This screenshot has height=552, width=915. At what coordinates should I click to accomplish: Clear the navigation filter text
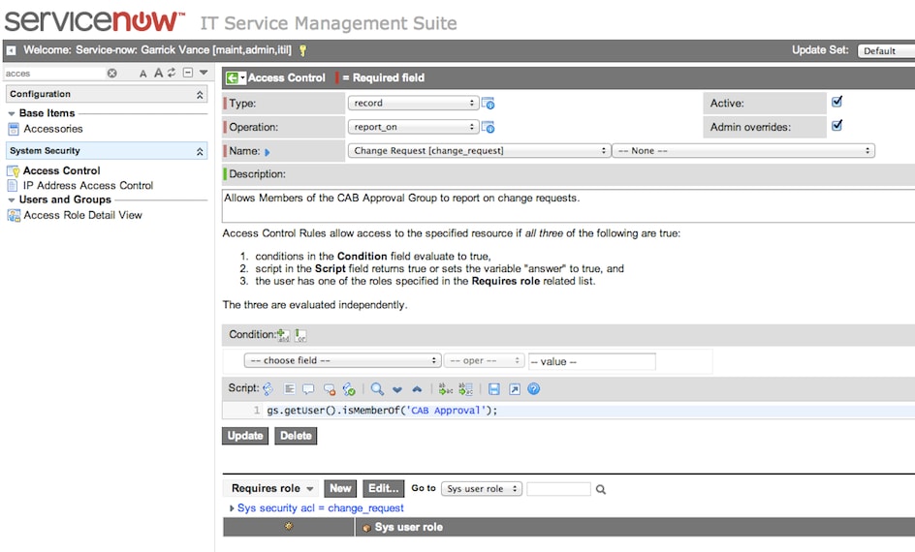tap(112, 73)
